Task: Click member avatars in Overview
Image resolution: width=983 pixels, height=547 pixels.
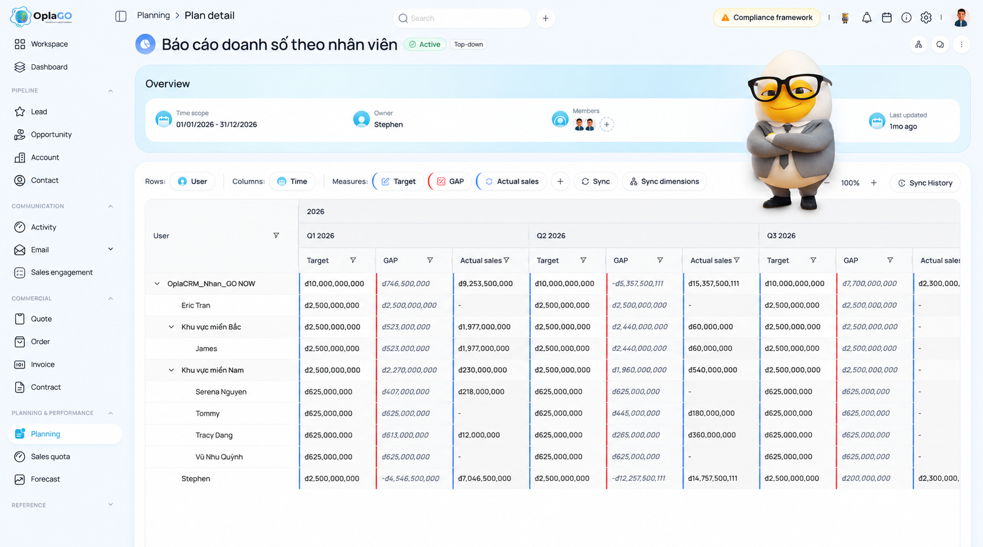Action: click(x=584, y=124)
